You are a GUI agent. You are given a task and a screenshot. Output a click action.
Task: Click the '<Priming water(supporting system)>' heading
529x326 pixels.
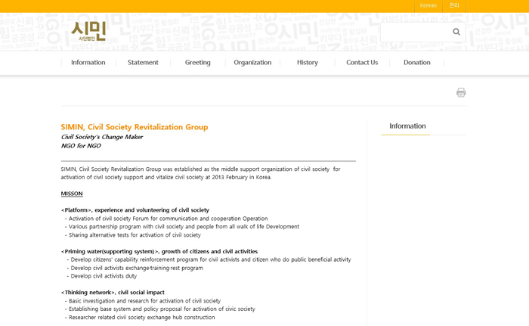[159, 251]
